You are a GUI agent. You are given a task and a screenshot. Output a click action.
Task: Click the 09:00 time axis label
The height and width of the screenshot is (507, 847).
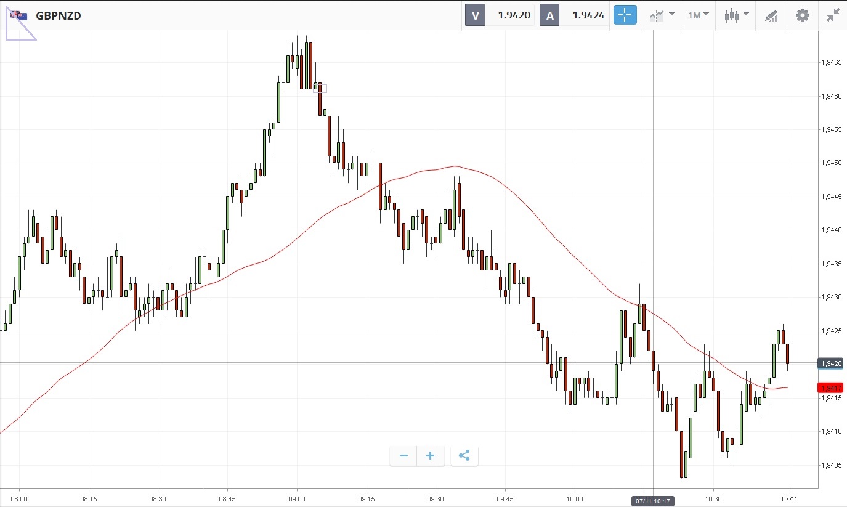point(297,497)
